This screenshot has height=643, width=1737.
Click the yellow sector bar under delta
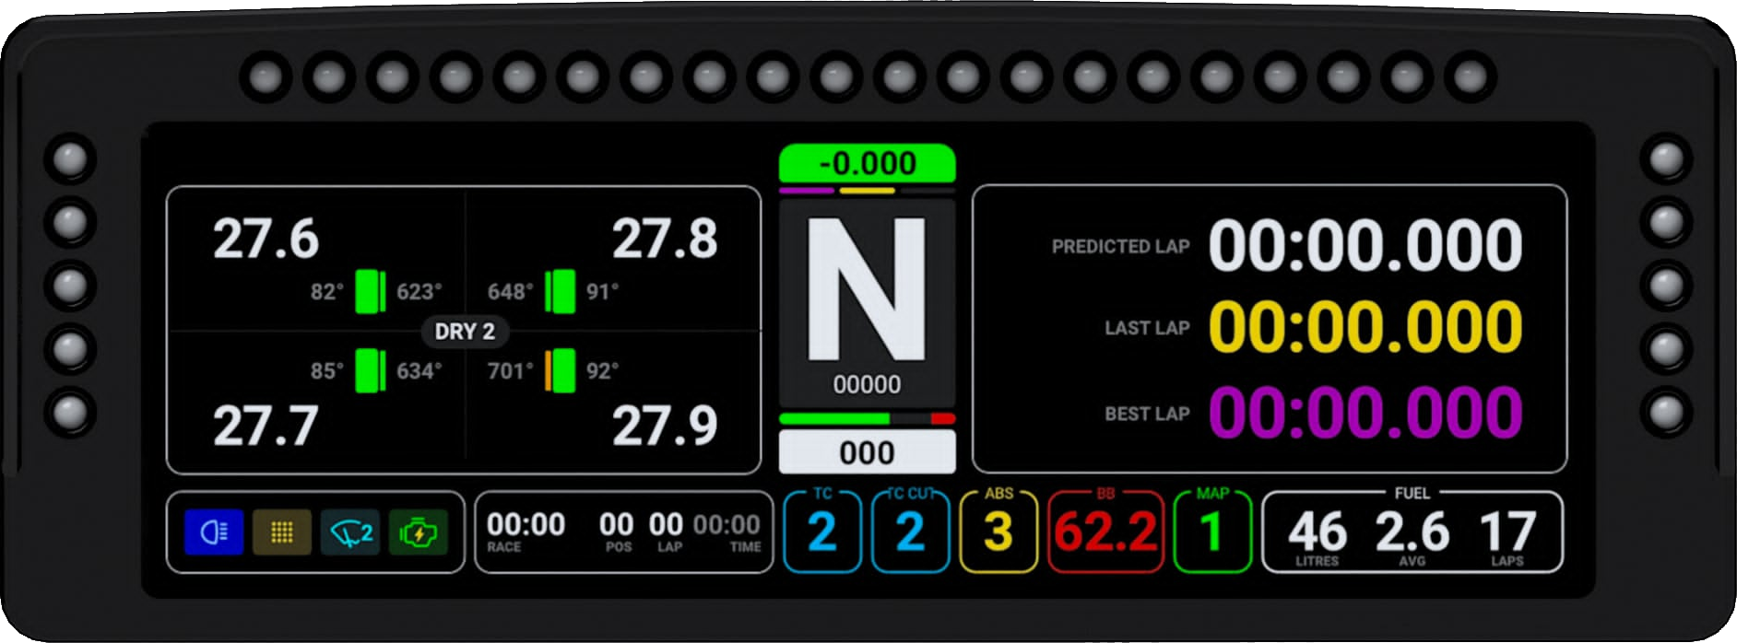click(x=867, y=191)
